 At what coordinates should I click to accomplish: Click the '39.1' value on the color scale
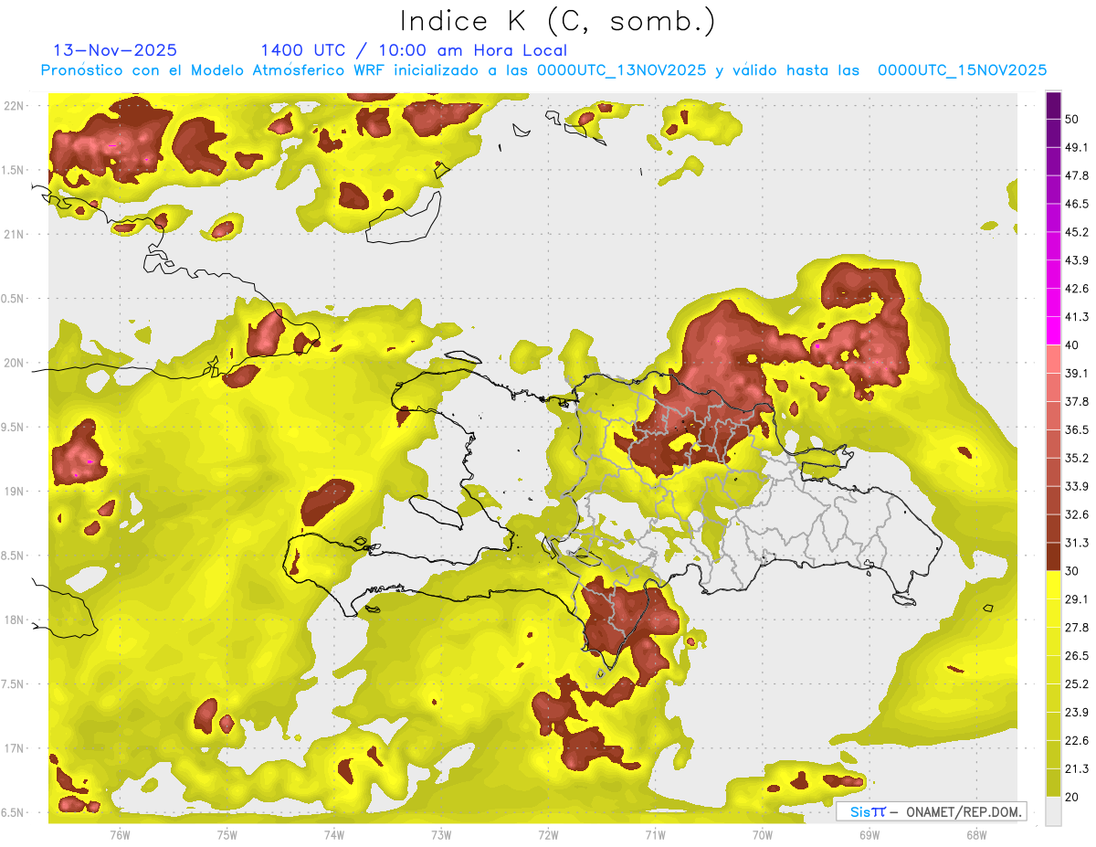1076,373
